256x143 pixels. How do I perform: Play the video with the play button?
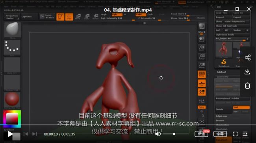pyautogui.click(x=10, y=134)
